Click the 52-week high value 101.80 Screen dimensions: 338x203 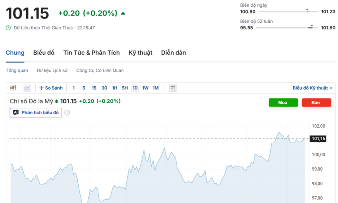tap(328, 28)
